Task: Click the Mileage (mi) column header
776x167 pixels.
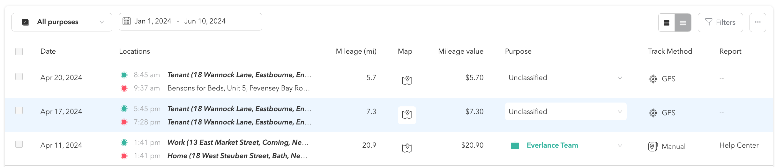Action: tap(356, 51)
